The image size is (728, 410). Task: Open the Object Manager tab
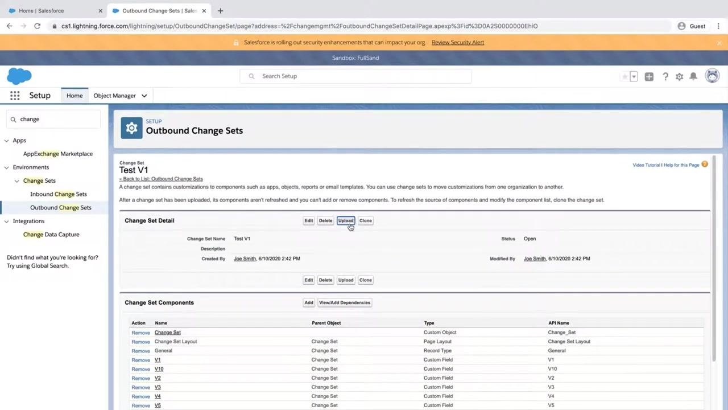pyautogui.click(x=114, y=96)
